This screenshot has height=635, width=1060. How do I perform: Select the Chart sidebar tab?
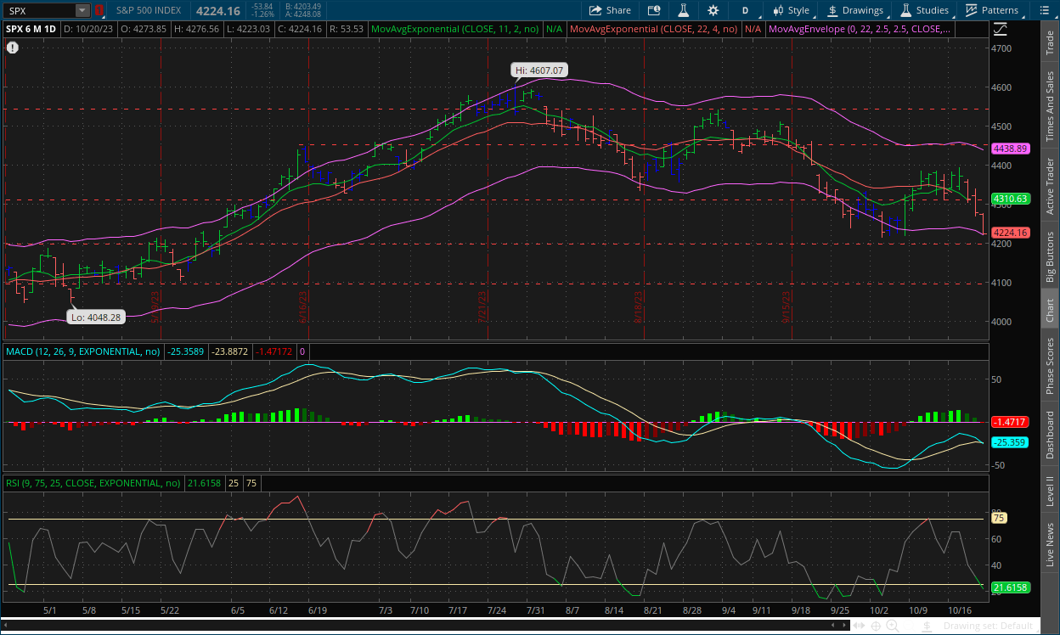tap(1050, 310)
